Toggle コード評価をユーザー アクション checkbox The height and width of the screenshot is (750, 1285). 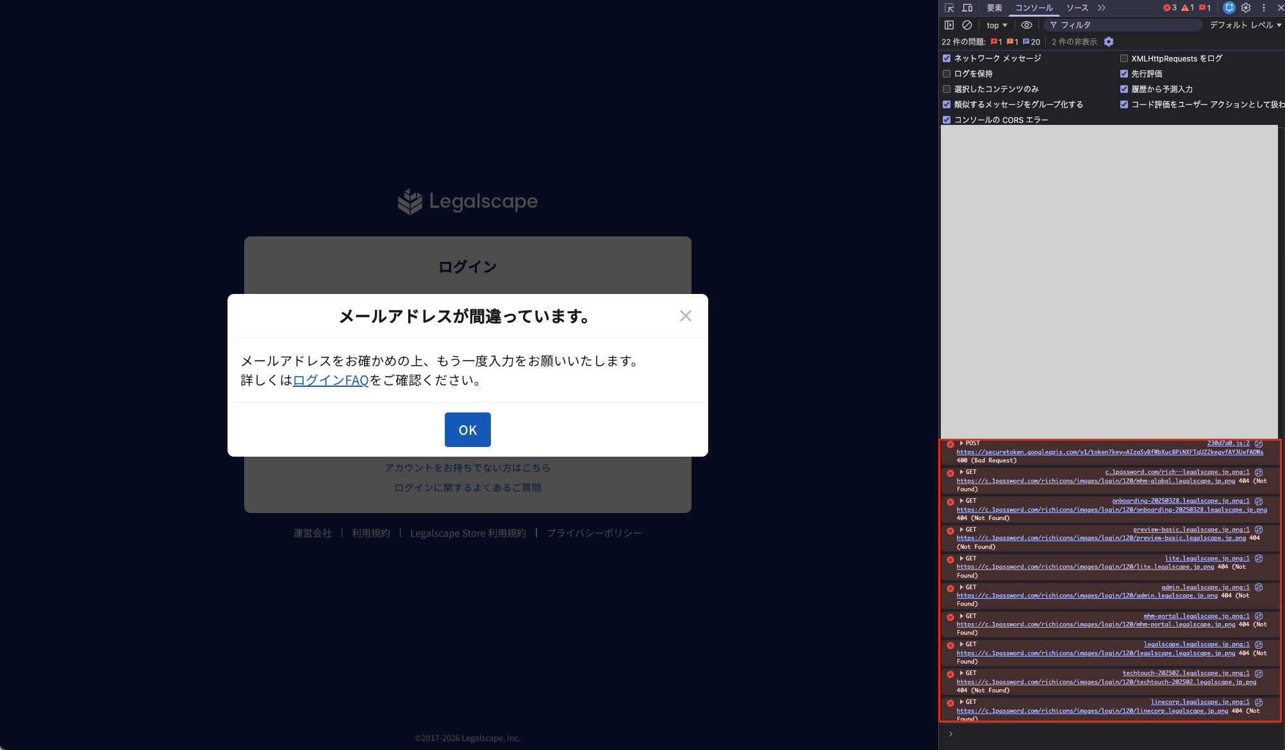1124,104
